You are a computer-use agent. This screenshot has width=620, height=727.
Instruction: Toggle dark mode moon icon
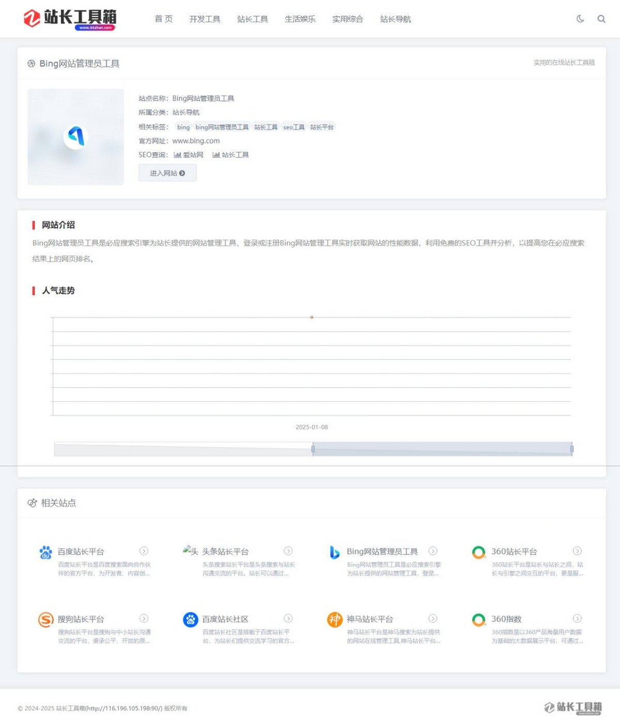pos(580,19)
